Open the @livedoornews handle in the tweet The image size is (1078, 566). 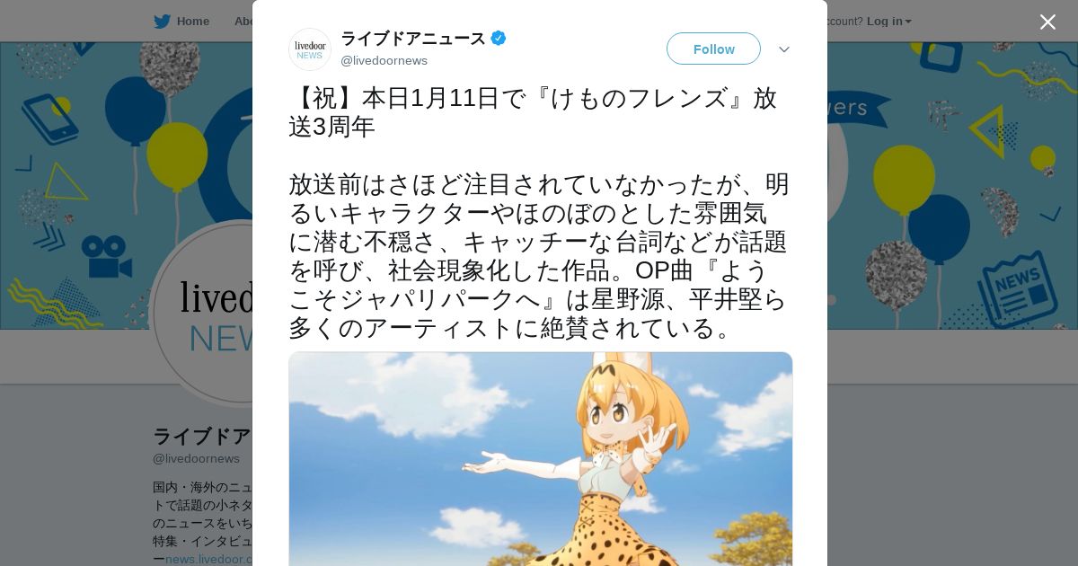tap(384, 60)
